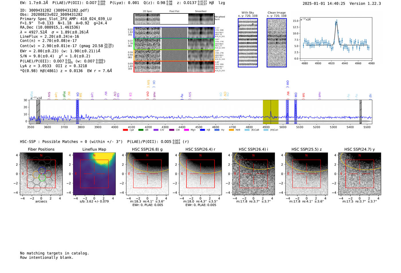The height and width of the screenshot is (273, 401).
Task: Select the S/N = 9.8 line
Action: 55,56
